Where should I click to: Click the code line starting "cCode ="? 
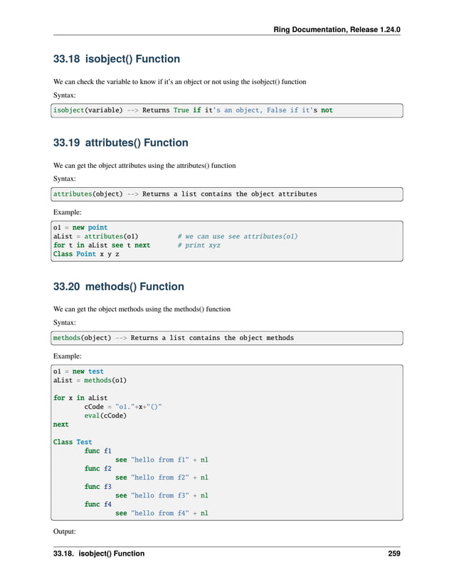123,406
